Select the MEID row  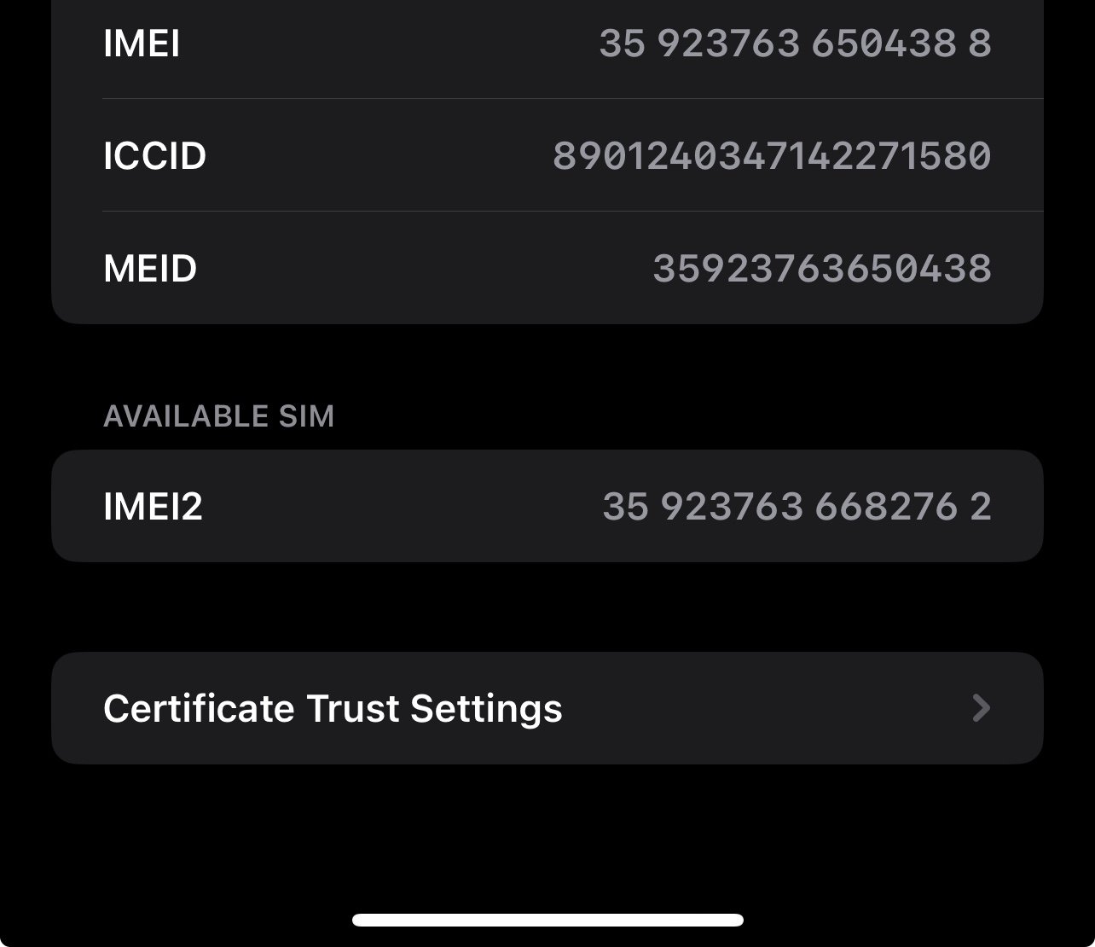pos(546,267)
